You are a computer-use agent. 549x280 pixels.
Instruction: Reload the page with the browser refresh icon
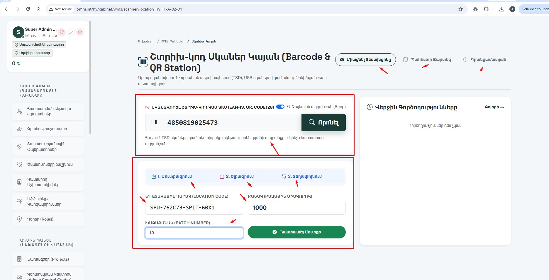tap(28, 9)
